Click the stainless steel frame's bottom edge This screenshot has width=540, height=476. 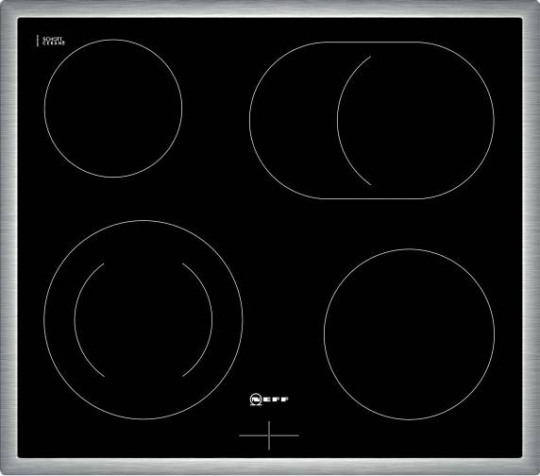pos(270,467)
